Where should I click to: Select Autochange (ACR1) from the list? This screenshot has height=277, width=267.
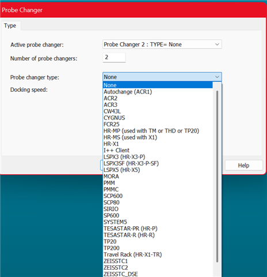(x=158, y=92)
